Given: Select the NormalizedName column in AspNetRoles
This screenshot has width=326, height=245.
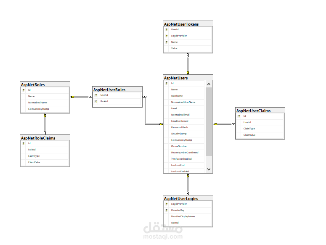Looking at the screenshot, I should pos(45,103).
